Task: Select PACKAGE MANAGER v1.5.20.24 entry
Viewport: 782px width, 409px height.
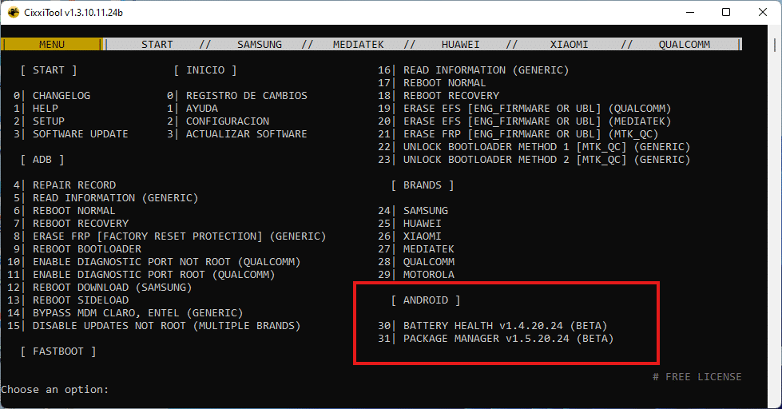Action: point(508,339)
